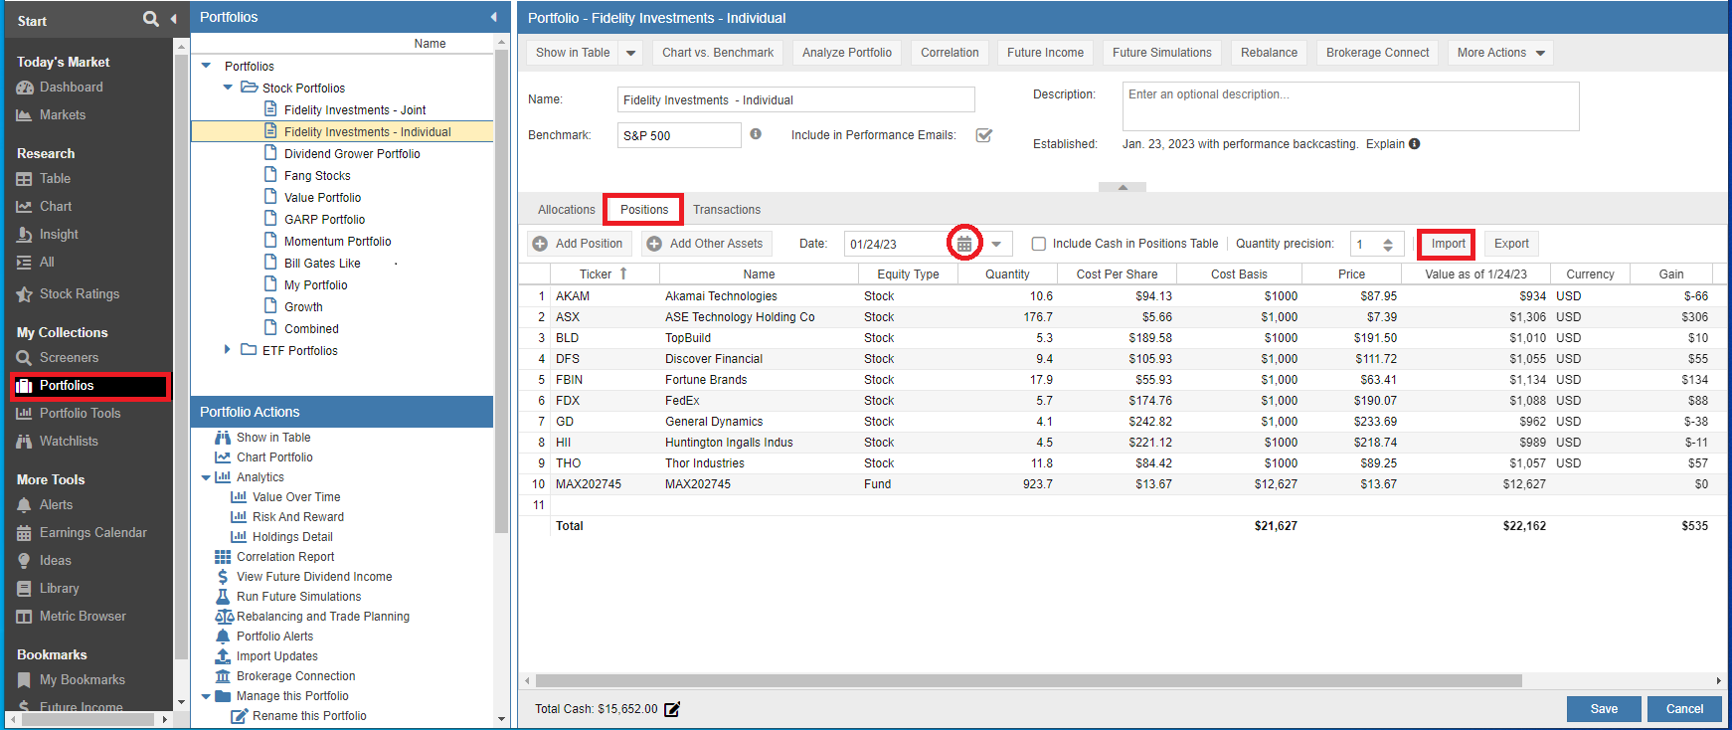Image resolution: width=1732 pixels, height=730 pixels.
Task: Click Chart vs. Benchmark button
Action: coord(718,53)
